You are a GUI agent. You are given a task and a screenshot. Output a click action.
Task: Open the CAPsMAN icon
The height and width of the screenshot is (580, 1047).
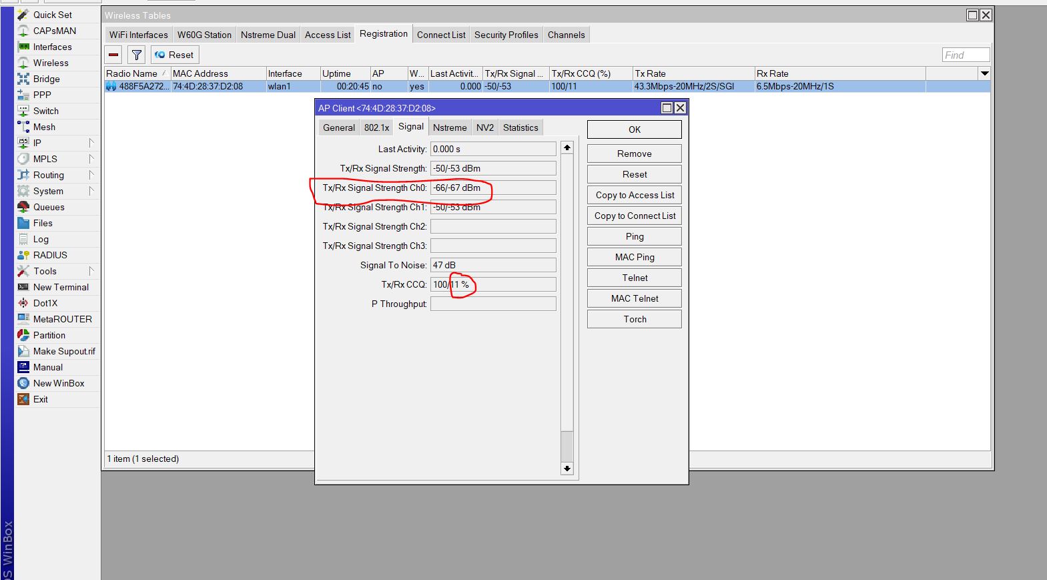point(23,31)
